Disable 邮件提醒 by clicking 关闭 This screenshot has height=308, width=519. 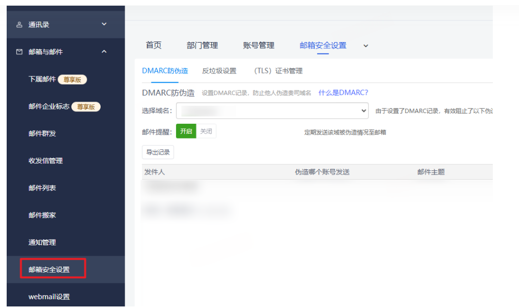click(x=206, y=131)
